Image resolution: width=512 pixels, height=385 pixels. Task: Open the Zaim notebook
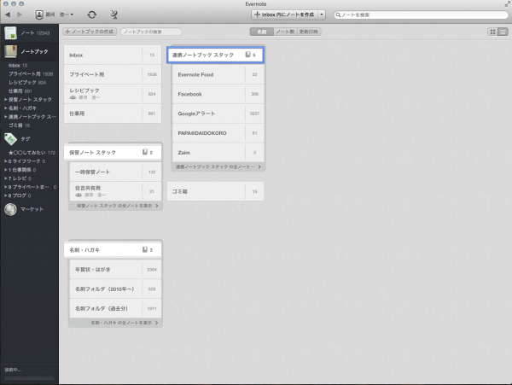[218, 153]
